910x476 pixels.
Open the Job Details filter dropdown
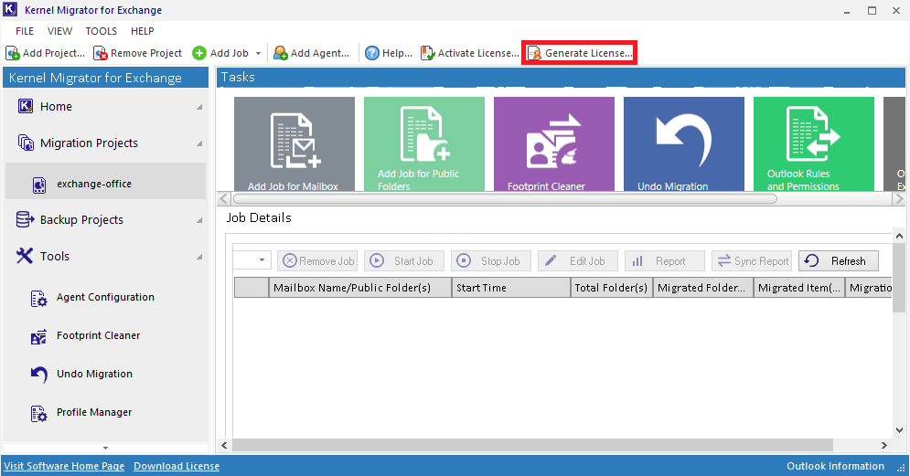pyautogui.click(x=262, y=260)
